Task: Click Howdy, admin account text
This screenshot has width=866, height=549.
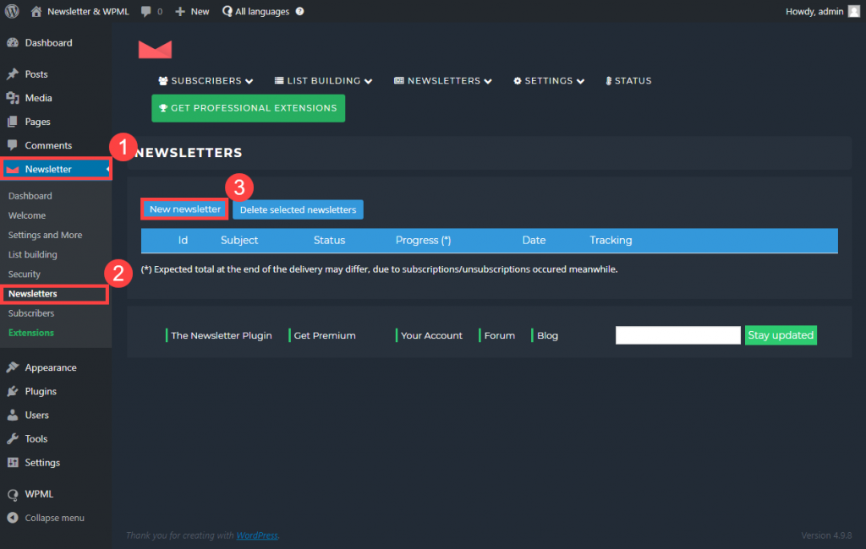Action: (814, 11)
